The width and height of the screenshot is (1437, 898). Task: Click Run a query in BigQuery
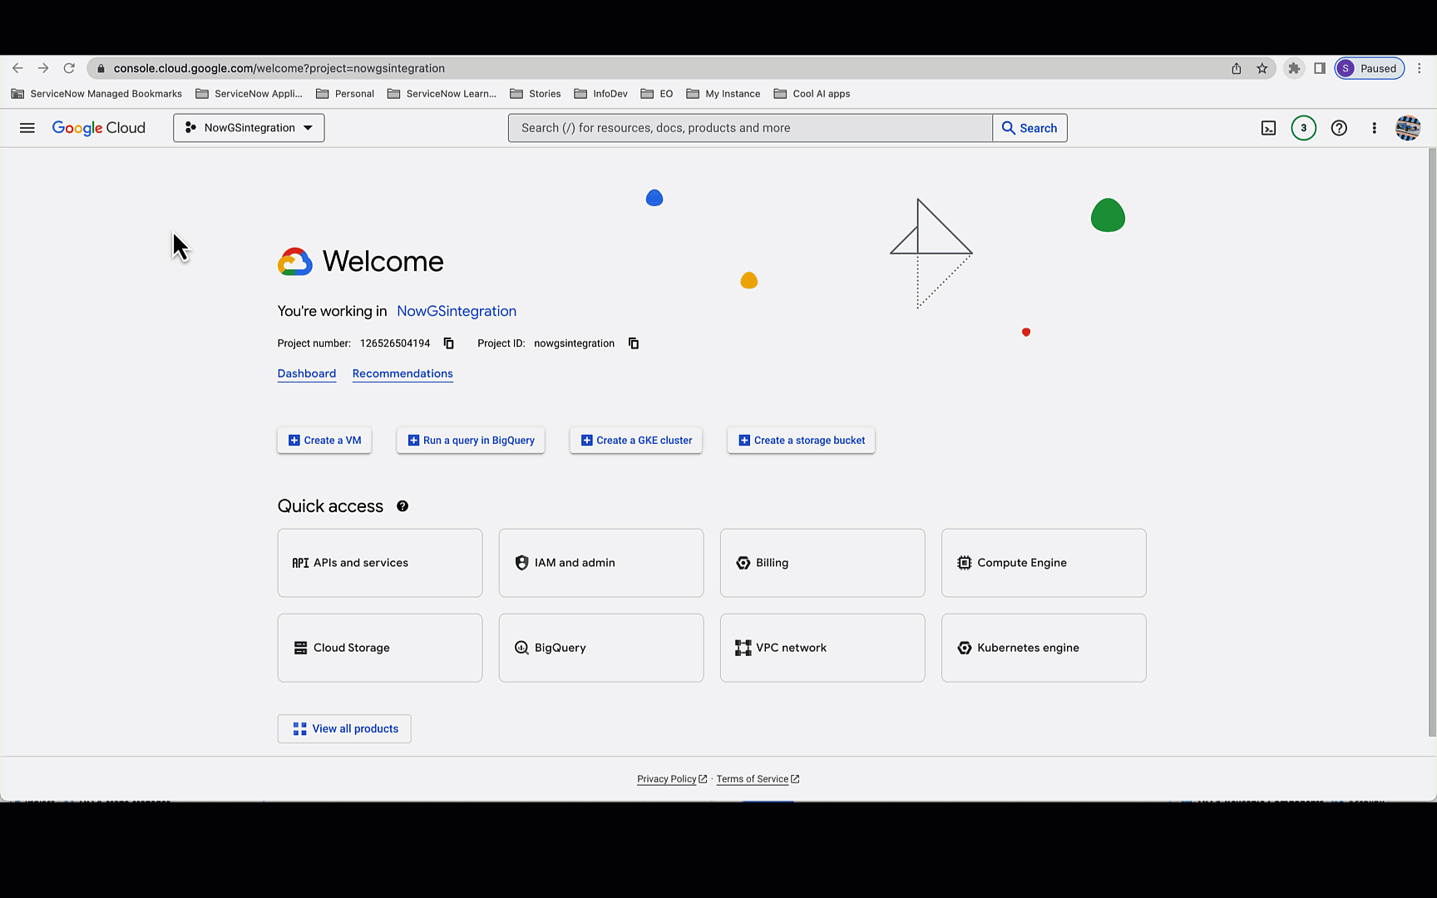coord(471,441)
